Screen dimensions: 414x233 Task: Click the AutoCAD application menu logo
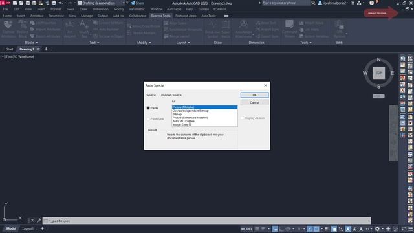tap(5, 3)
